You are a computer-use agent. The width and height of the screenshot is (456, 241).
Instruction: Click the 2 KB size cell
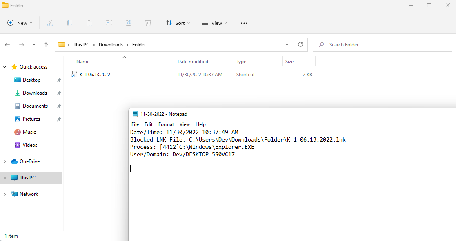[307, 75]
